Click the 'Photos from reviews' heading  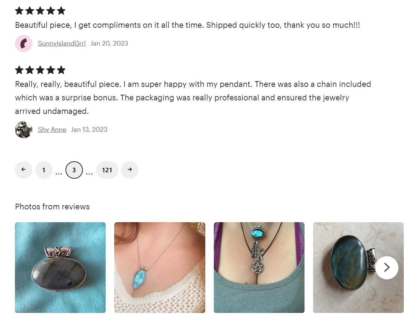coord(52,207)
